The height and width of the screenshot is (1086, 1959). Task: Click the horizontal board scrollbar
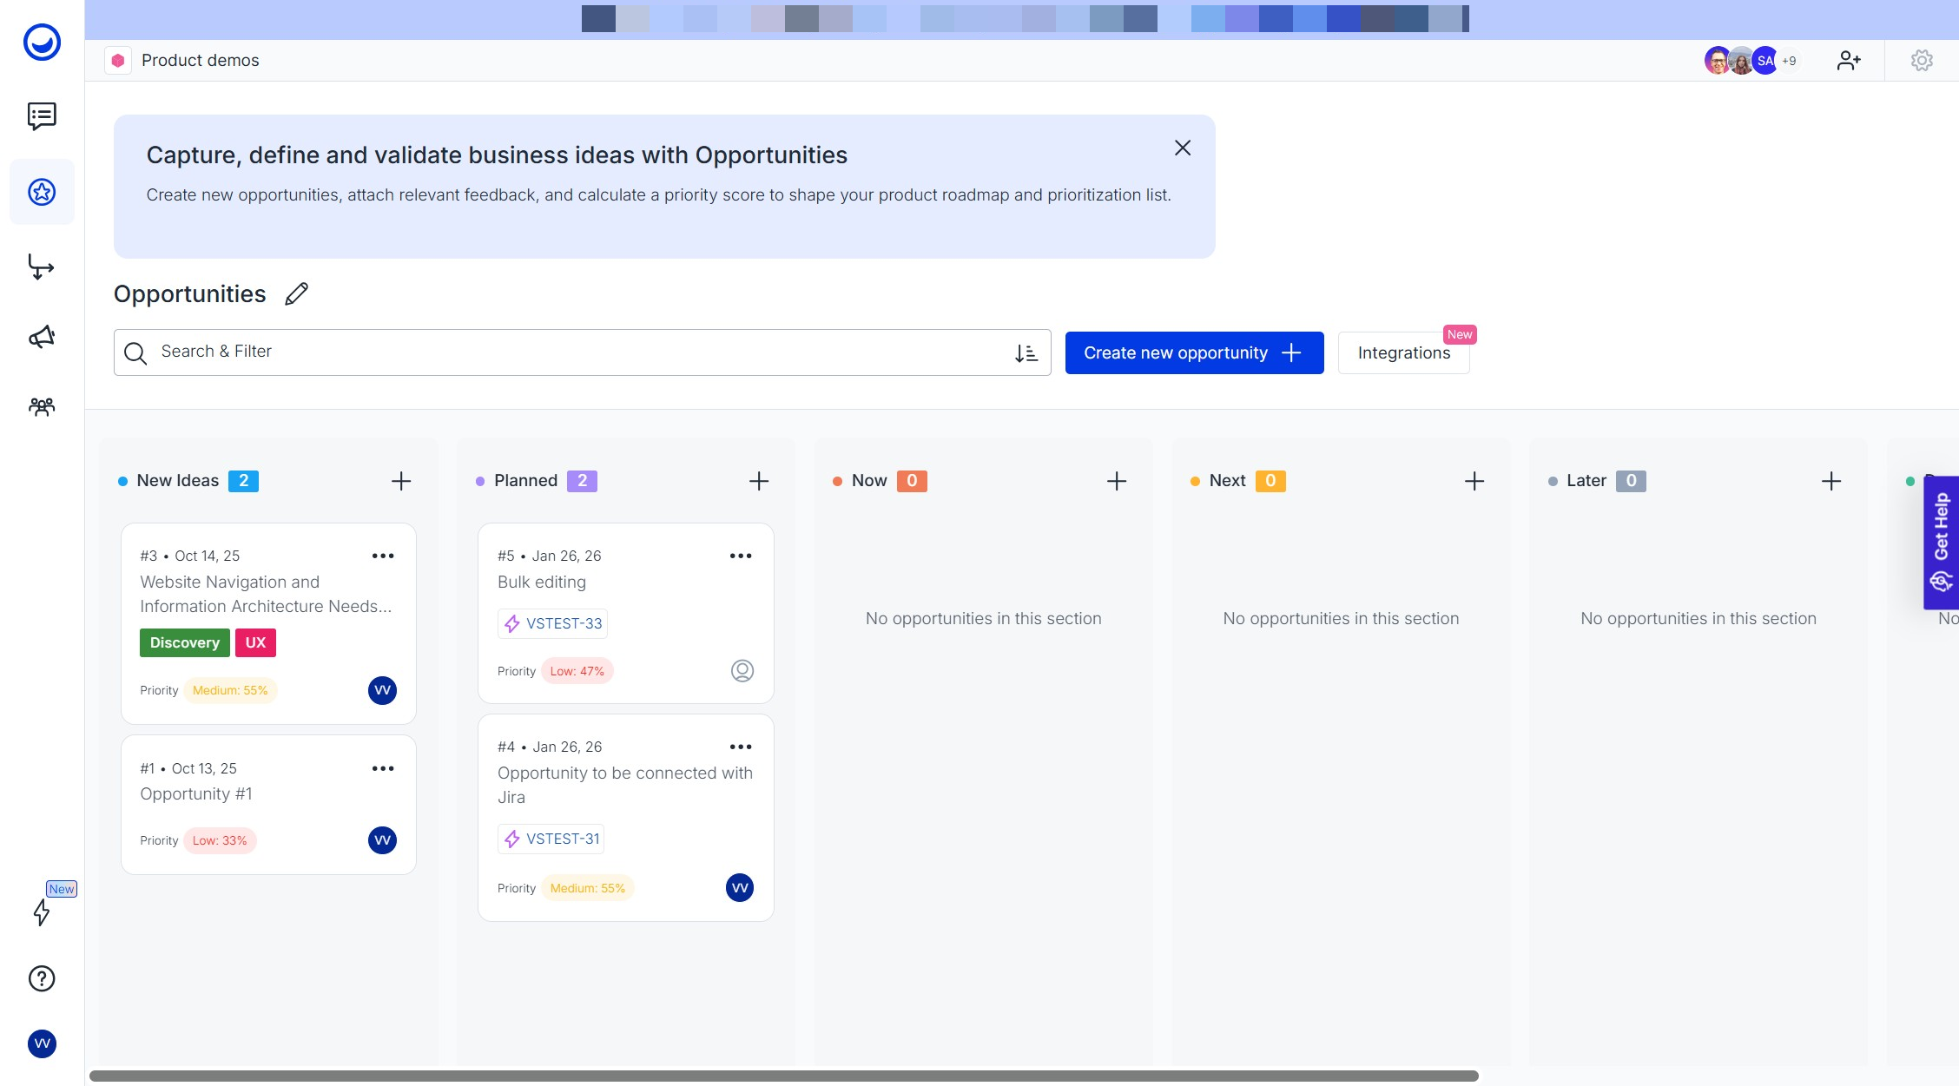coord(783,1076)
